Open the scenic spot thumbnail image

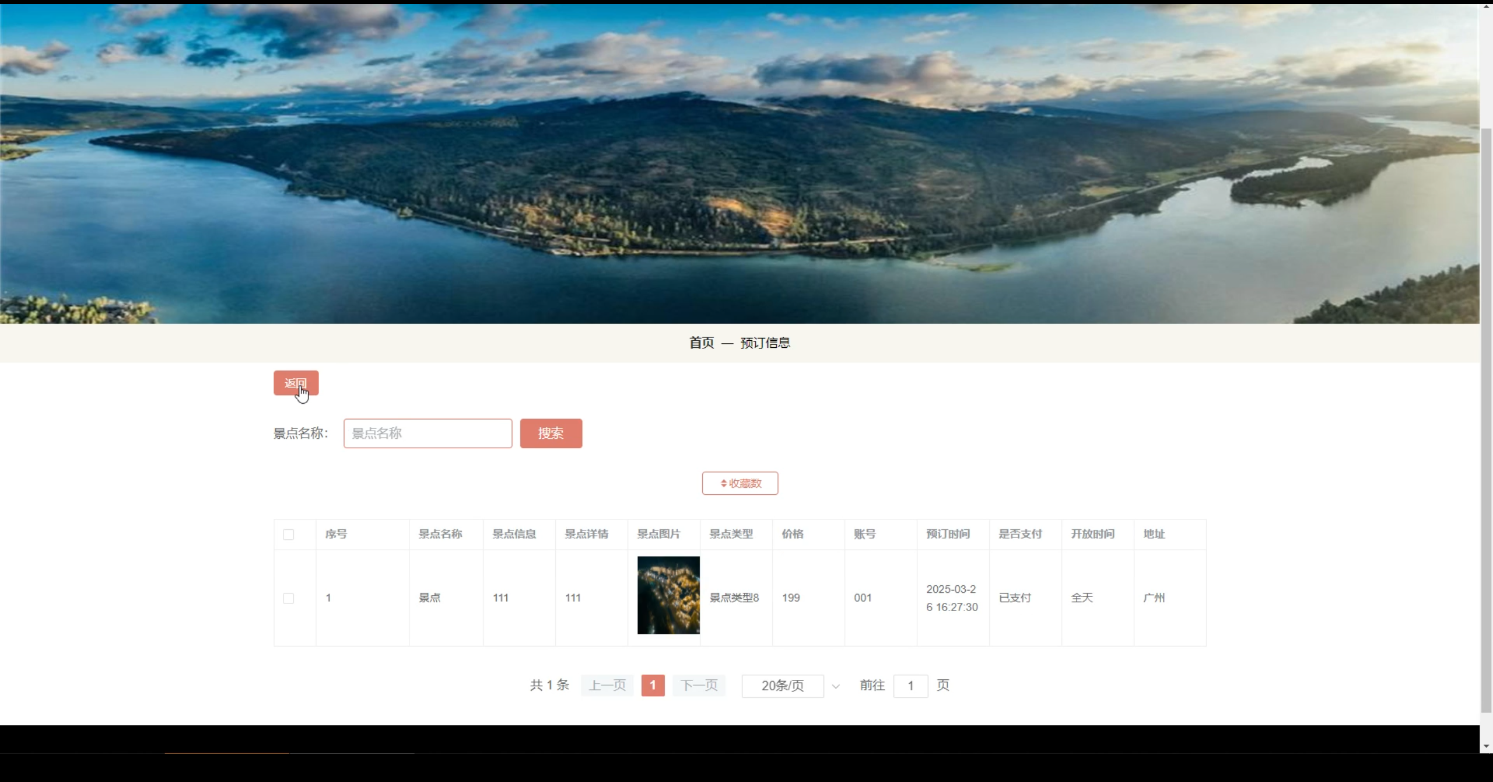click(x=668, y=595)
